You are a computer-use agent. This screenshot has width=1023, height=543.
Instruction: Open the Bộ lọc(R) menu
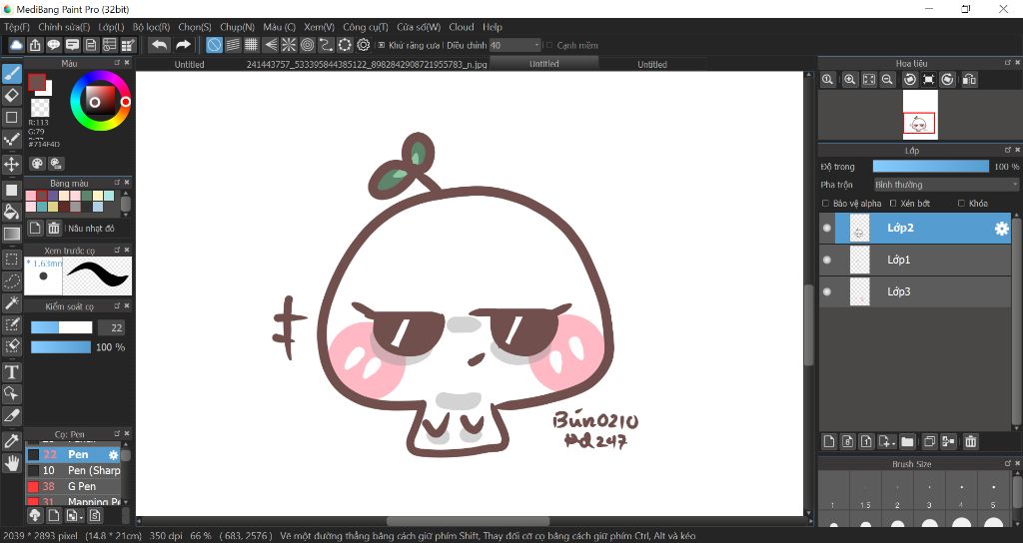click(x=151, y=27)
